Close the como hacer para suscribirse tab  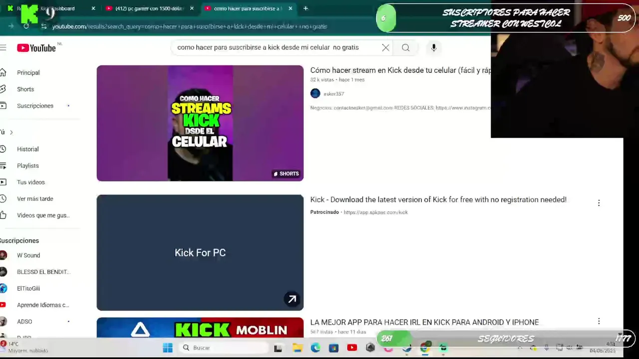(x=290, y=8)
